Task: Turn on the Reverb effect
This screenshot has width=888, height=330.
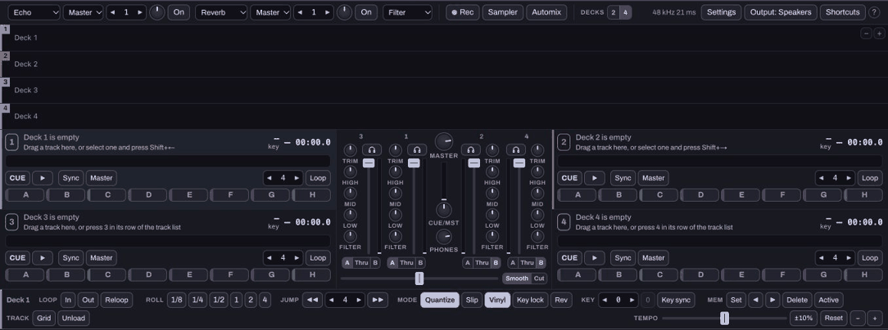Action: 366,12
